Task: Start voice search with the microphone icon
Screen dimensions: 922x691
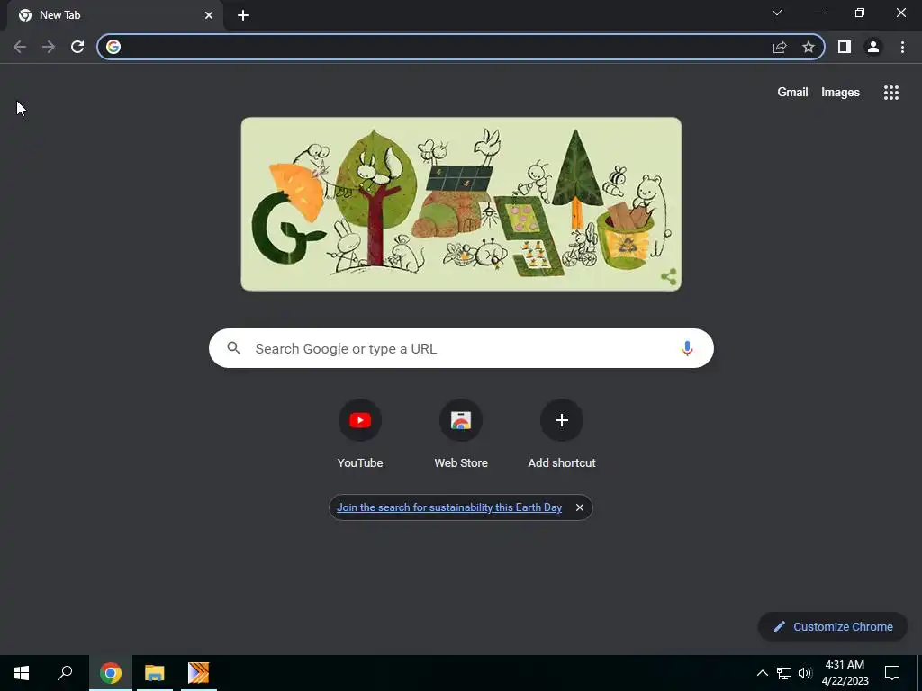Action: [687, 348]
